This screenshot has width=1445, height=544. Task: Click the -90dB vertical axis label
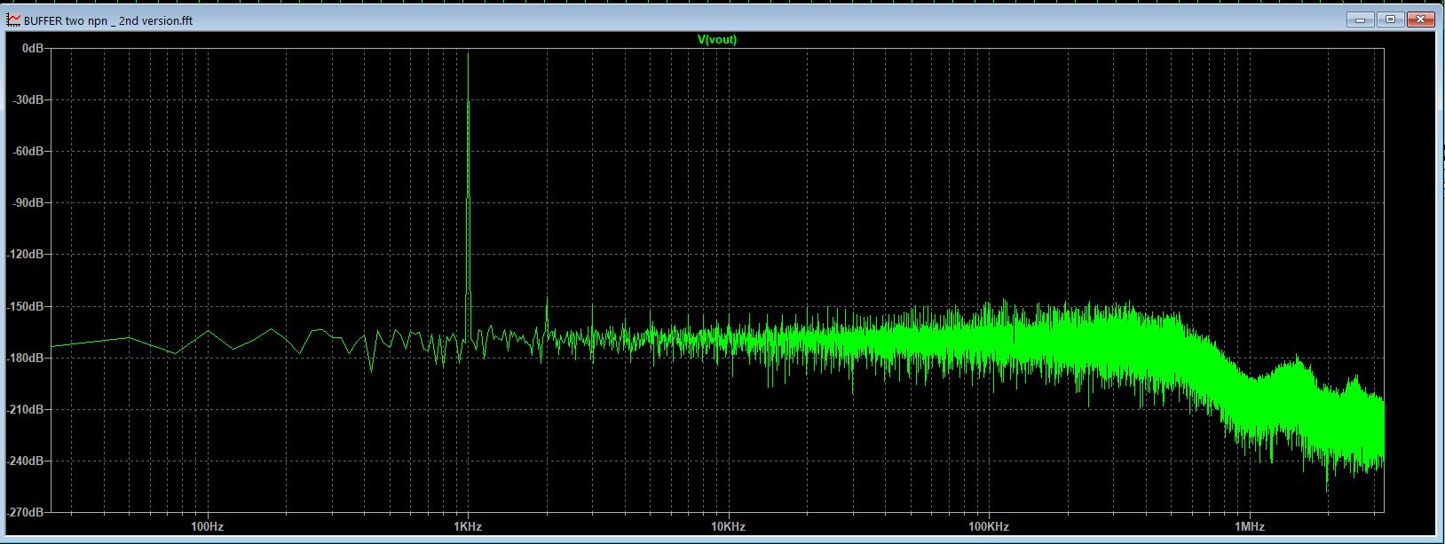pos(28,202)
